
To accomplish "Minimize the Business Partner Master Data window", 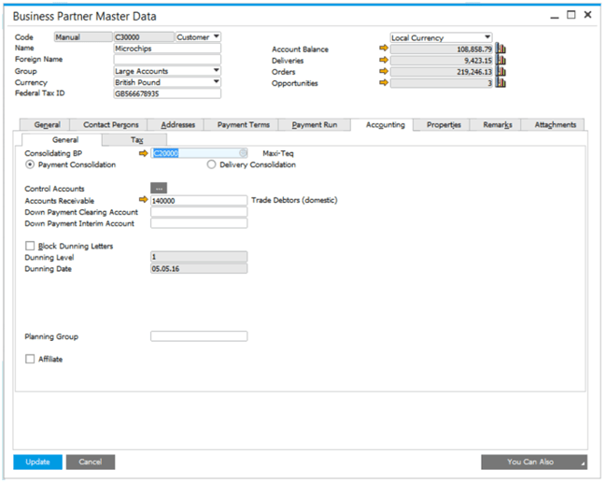I will coord(555,16).
